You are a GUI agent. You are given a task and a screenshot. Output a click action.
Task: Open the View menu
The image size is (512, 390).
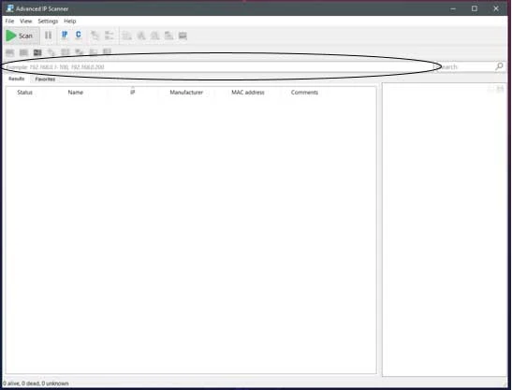pos(26,22)
